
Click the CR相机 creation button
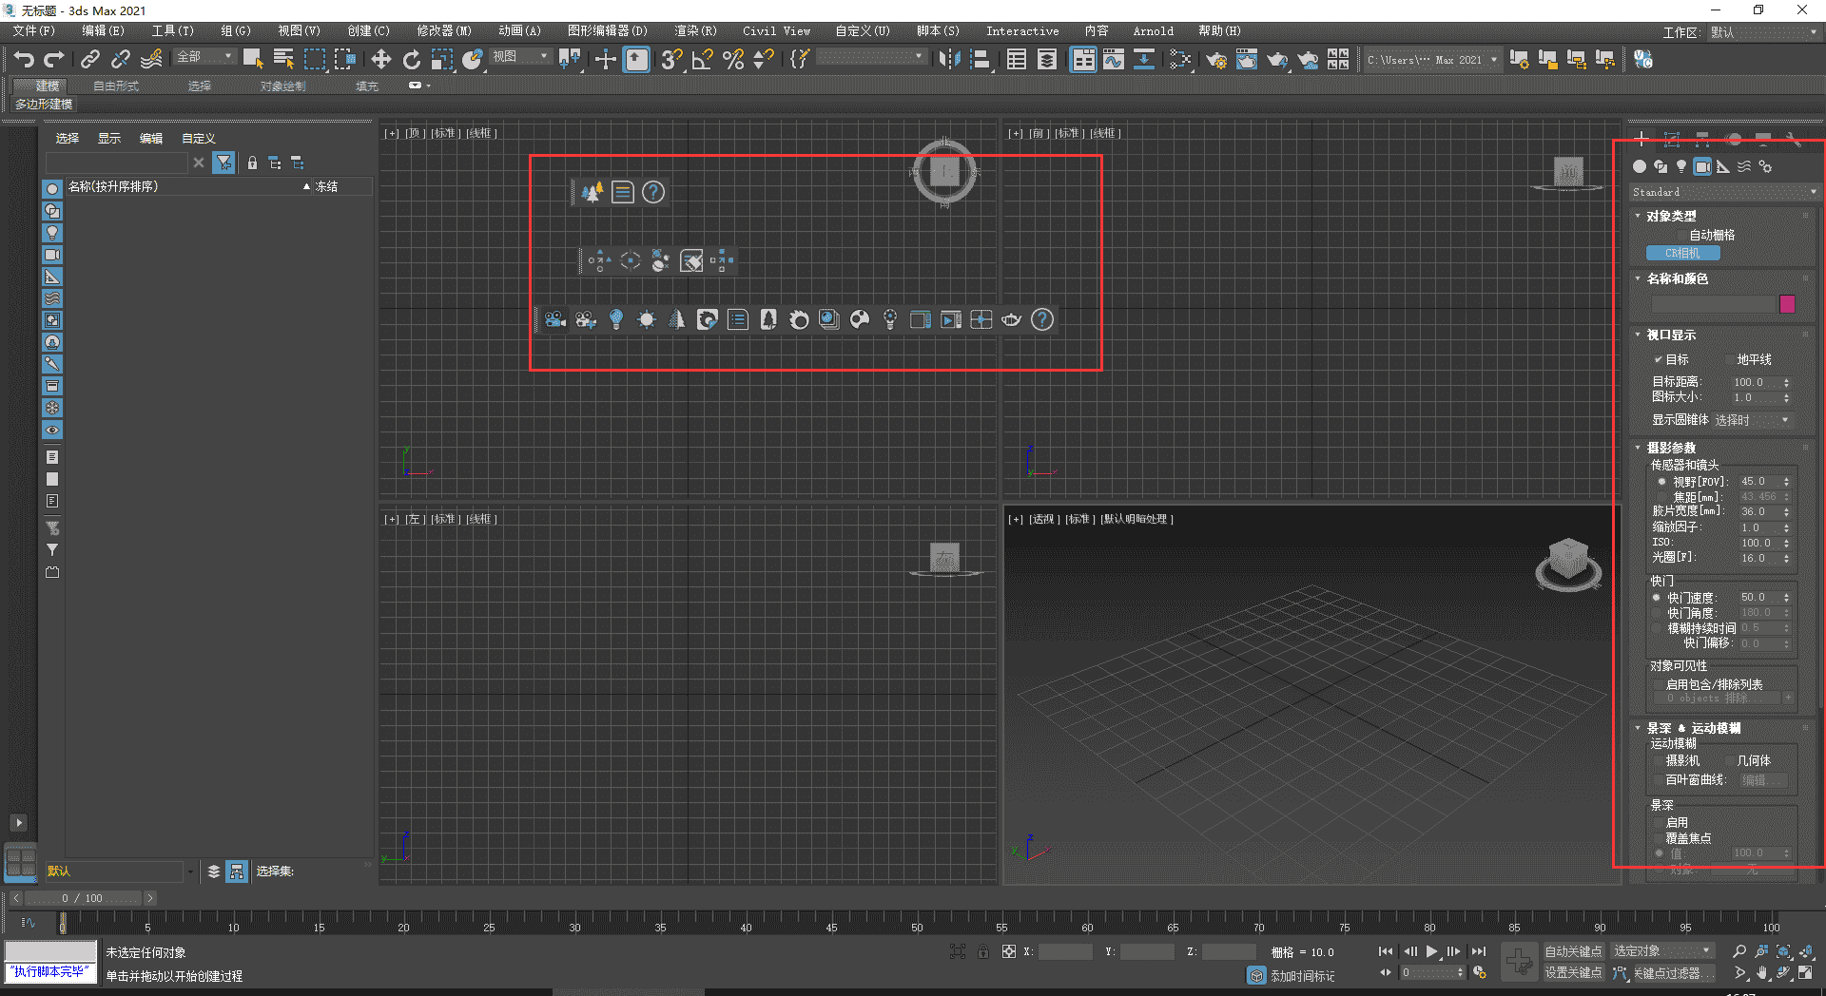1683,253
